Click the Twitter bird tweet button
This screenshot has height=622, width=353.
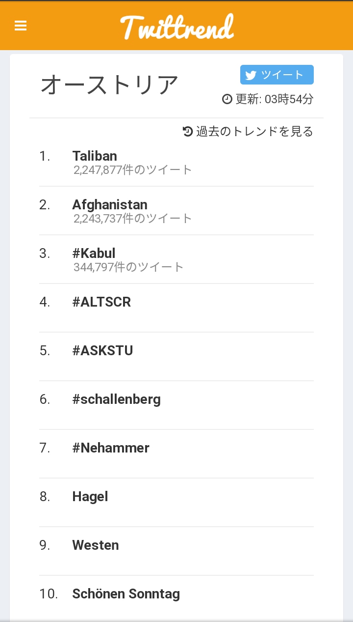pos(277,75)
